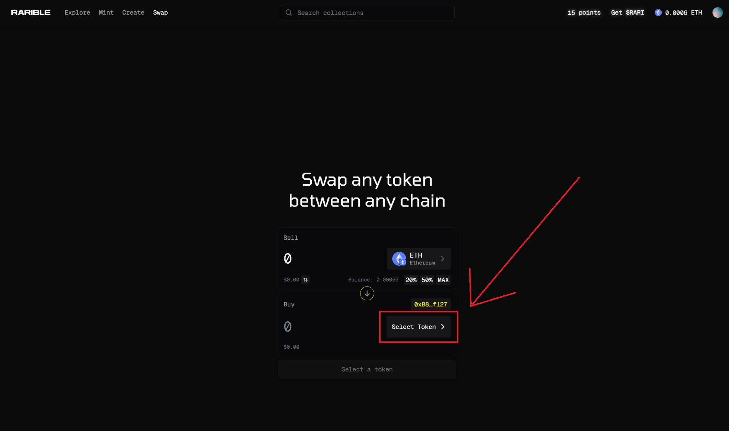Switch to the Swap tab
The width and height of the screenshot is (729, 432).
160,12
